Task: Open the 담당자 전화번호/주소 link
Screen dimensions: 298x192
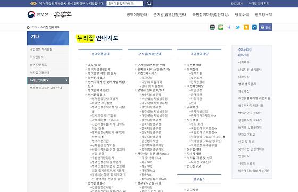Action: (x=151, y=90)
